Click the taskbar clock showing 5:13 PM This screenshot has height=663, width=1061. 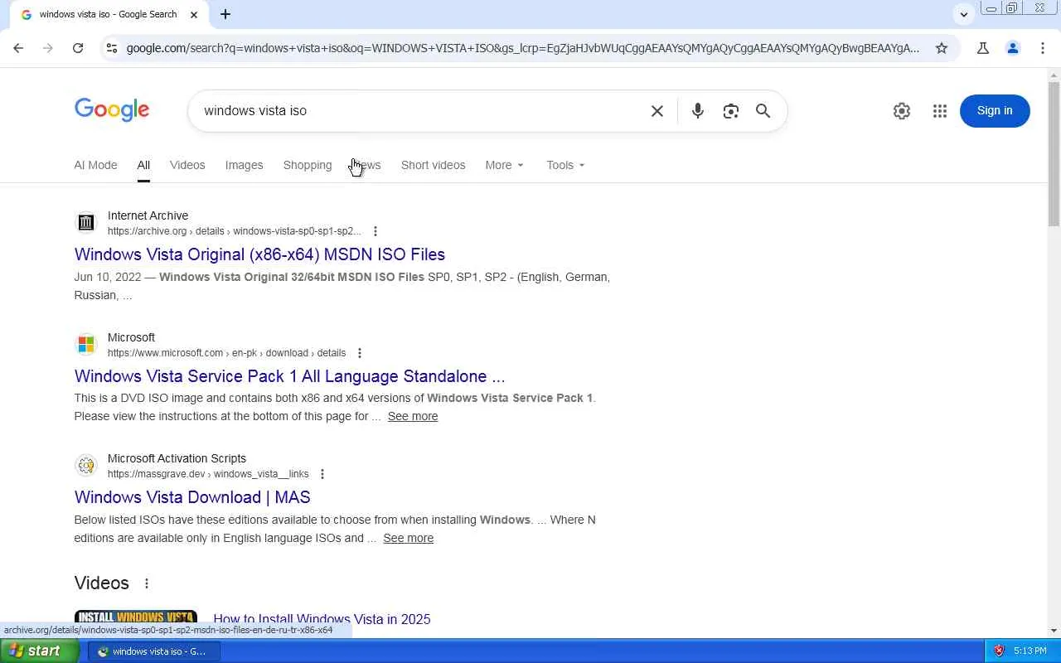[x=1030, y=651]
